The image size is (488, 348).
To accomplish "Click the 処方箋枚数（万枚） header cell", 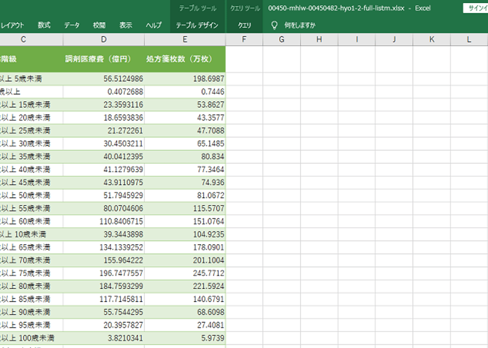I will click(x=185, y=59).
